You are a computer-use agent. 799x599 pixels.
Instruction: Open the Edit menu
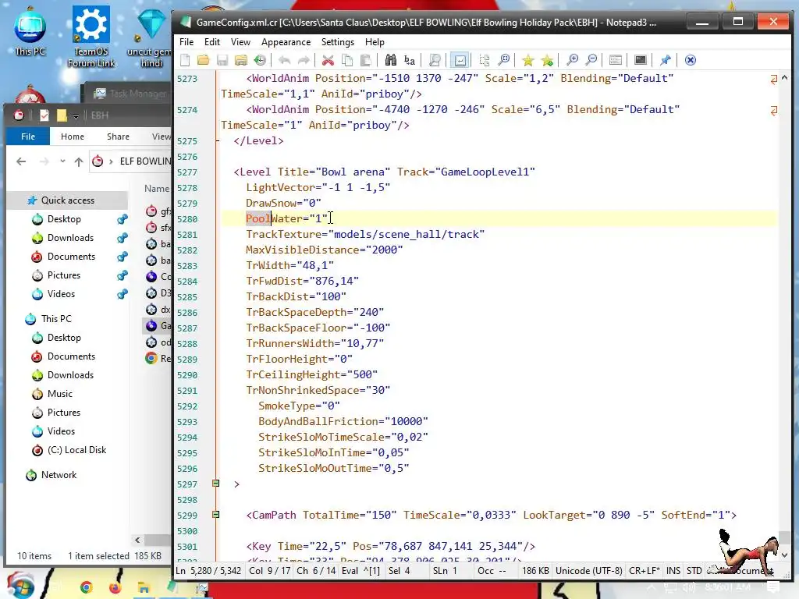coord(212,42)
